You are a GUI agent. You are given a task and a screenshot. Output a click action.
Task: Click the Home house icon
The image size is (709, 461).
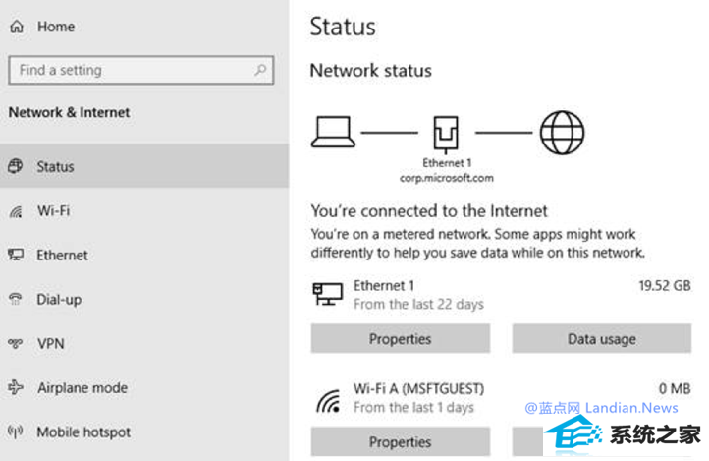[17, 27]
